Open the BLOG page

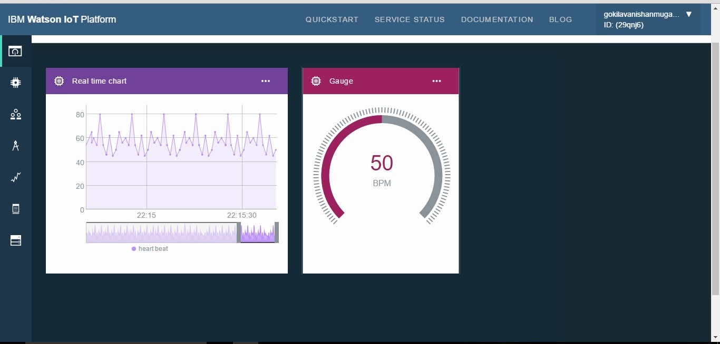click(560, 19)
